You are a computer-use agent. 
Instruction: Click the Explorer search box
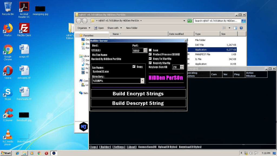(217, 21)
